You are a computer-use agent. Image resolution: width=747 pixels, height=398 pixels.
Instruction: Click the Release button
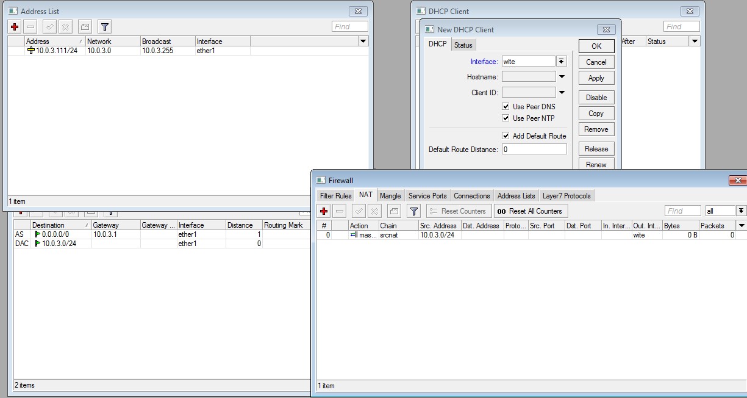click(596, 149)
